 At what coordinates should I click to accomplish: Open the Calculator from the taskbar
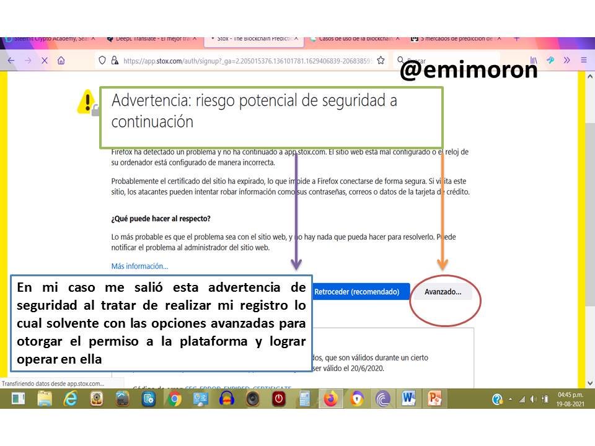pos(304,399)
